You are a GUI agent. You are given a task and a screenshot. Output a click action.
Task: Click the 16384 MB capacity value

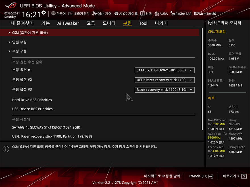click(236, 86)
